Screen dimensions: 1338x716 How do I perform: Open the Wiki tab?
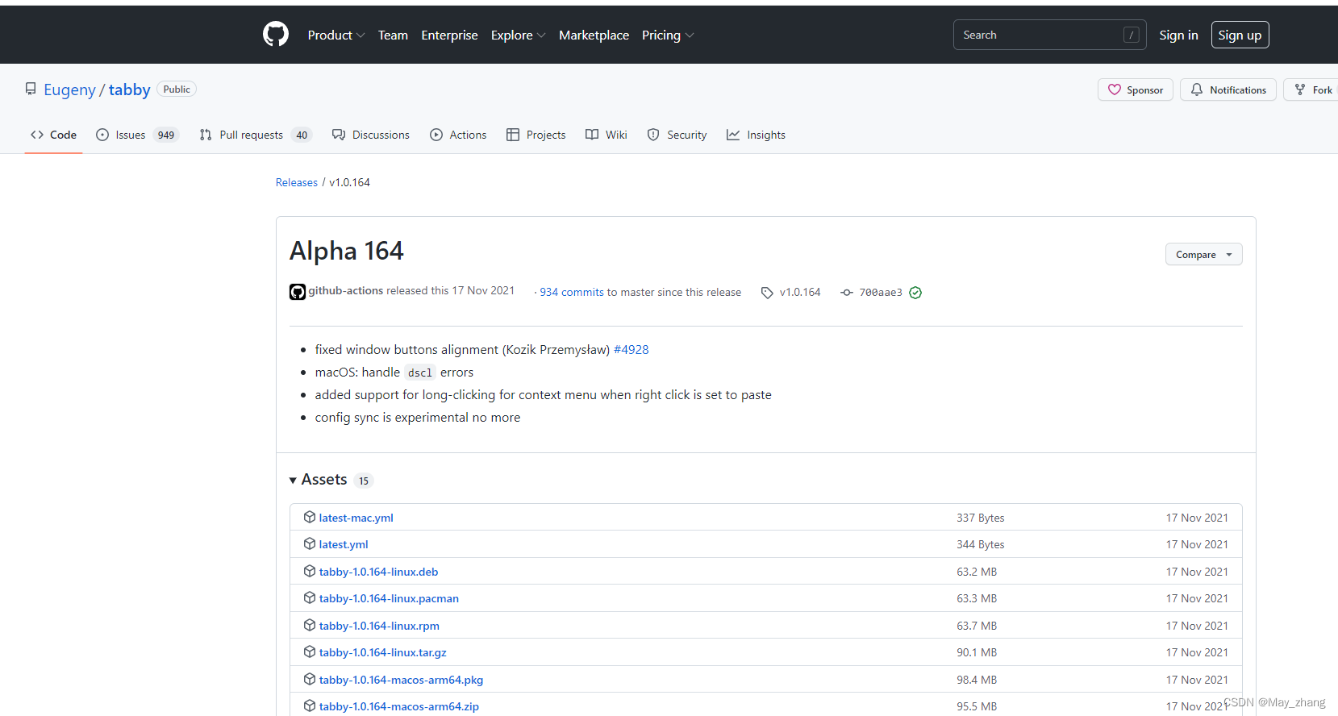point(606,135)
